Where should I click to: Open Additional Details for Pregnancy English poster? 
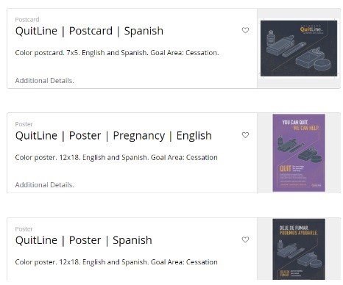tap(44, 185)
